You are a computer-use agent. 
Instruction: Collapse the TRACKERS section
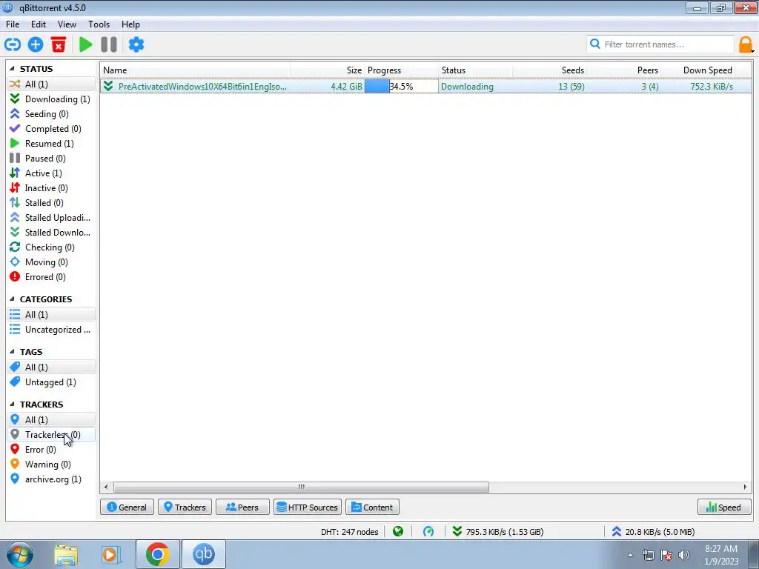coord(12,404)
